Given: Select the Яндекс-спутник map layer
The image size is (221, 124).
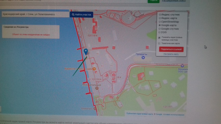Looking at the screenshot, I should point(160,15).
